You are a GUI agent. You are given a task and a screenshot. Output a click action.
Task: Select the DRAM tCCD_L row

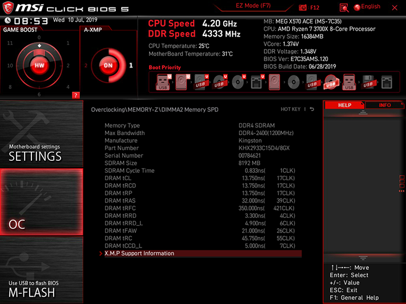[200, 246]
